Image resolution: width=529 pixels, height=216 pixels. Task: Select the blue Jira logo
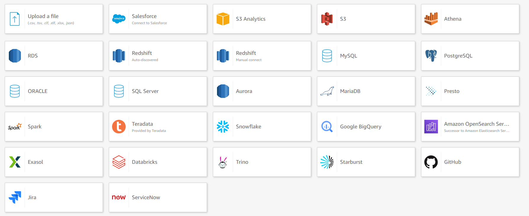point(15,197)
